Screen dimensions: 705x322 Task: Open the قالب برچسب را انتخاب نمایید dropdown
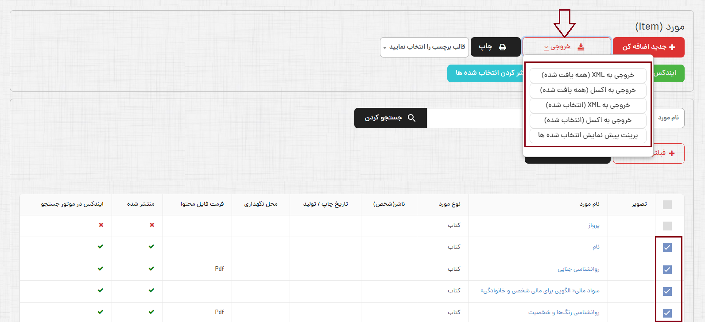click(424, 47)
